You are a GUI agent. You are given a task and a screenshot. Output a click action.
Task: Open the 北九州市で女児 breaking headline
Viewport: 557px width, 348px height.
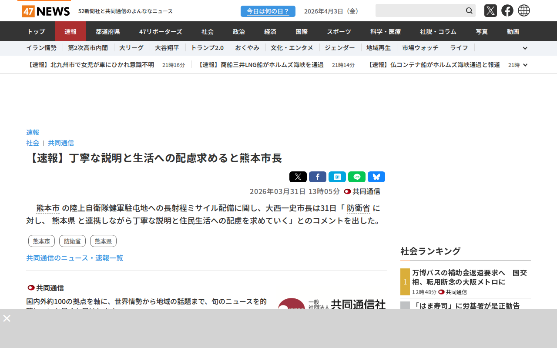click(x=90, y=65)
